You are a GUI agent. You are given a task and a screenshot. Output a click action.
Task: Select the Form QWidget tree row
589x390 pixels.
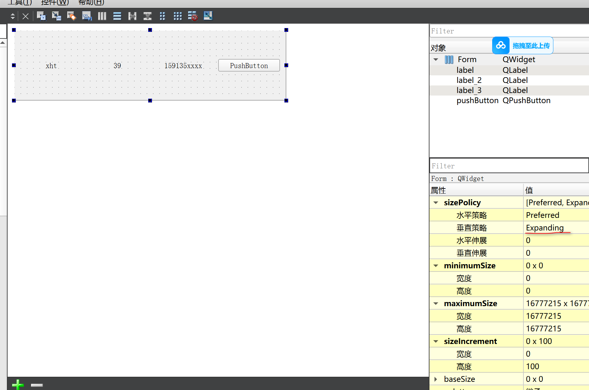(509, 59)
